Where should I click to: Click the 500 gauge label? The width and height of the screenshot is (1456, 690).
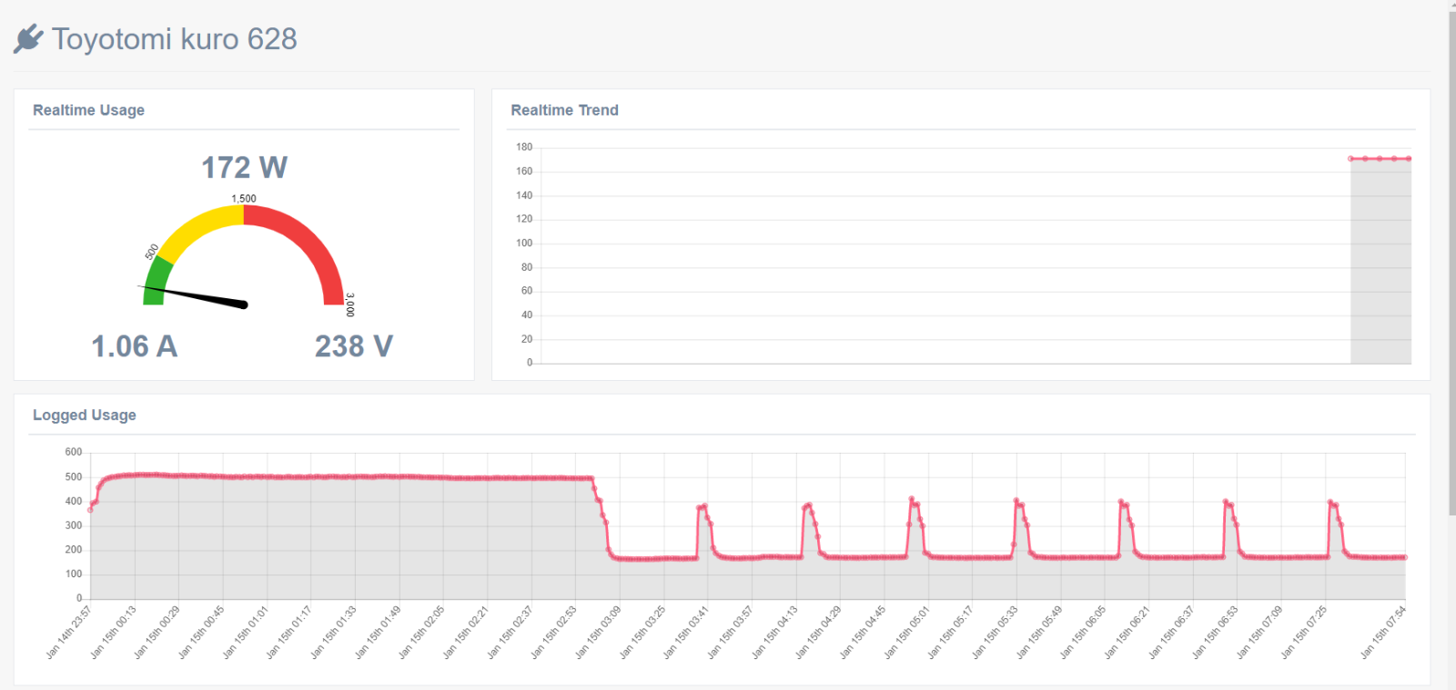[152, 252]
